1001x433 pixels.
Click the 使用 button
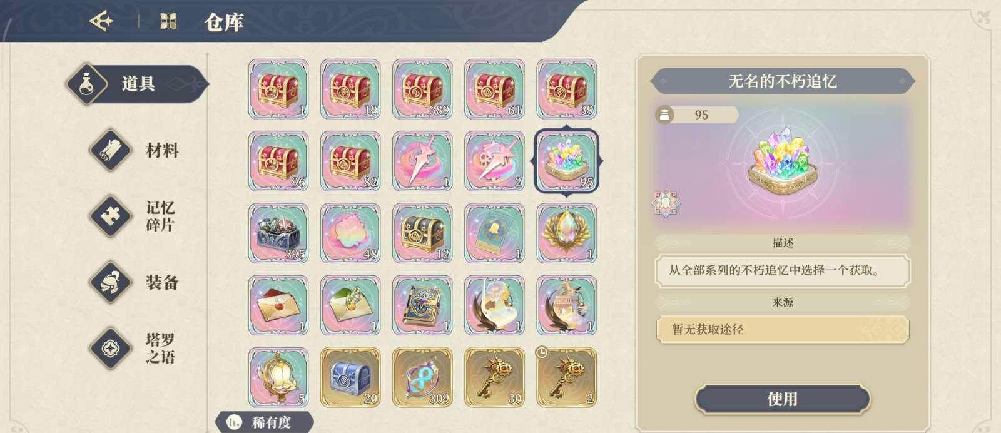(782, 399)
